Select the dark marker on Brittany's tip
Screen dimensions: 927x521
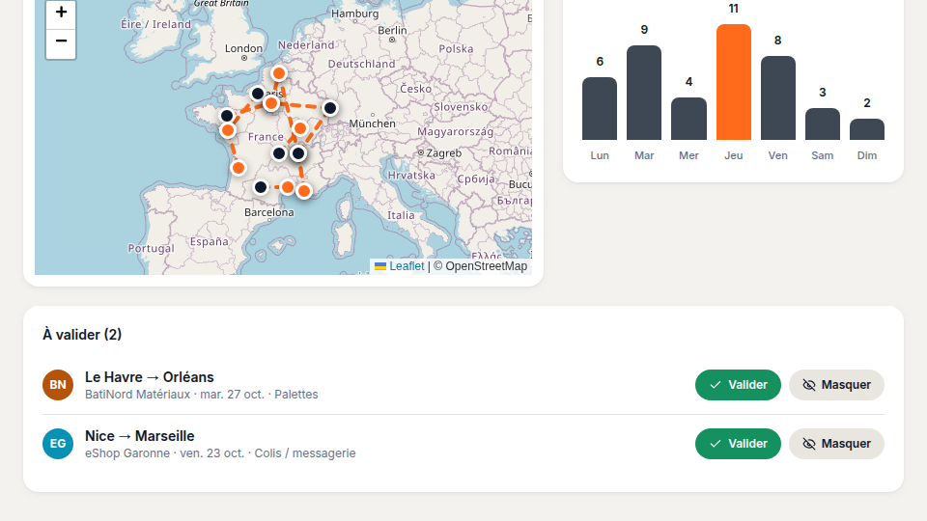(x=226, y=116)
